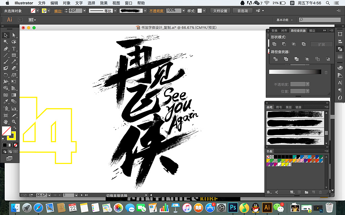Set paint mode to None
This screenshot has width=345, height=215.
point(16,145)
